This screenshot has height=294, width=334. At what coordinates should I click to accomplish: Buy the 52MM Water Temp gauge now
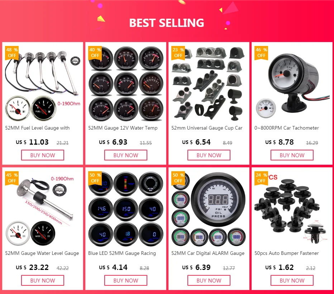[126, 155]
